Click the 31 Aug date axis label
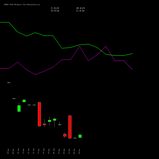Viewport: 159px width, 159px height. [69, 151]
